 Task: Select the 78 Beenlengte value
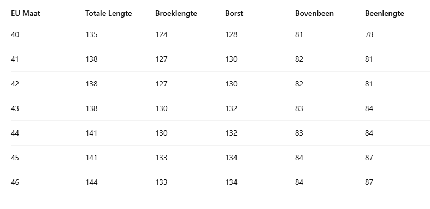(369, 34)
